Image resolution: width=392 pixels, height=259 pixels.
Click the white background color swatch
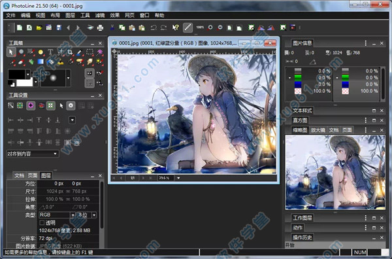tap(24, 82)
